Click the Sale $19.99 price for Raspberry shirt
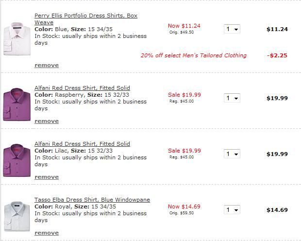 (x=184, y=95)
